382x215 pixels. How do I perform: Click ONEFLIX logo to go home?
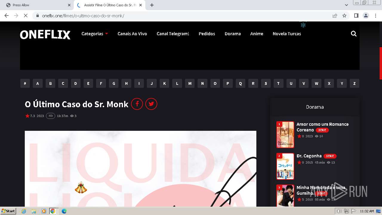[x=45, y=35]
